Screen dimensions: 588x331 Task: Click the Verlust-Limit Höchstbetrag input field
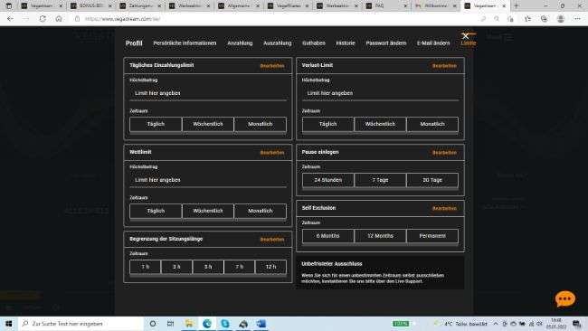[x=380, y=93]
